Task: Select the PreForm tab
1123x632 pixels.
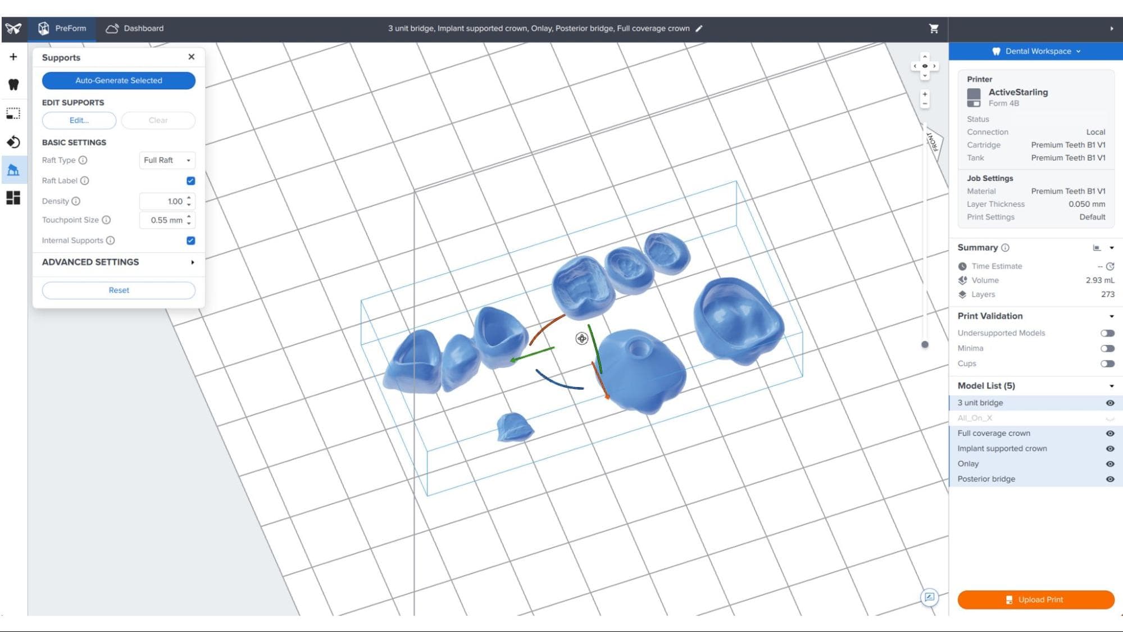Action: [x=62, y=29]
